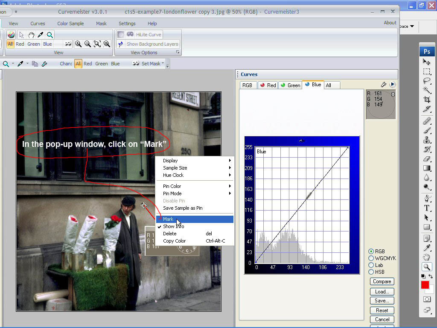The width and height of the screenshot is (437, 328).
Task: Click the red foreground color swatch
Action: tap(425, 285)
